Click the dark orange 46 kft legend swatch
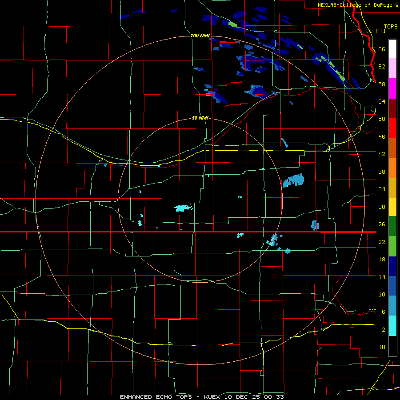This screenshot has height=400, width=400. 392,148
